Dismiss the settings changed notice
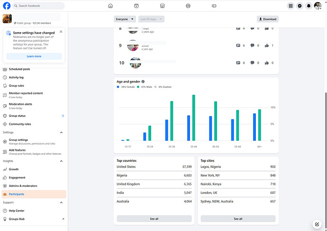 pyautogui.click(x=61, y=32)
